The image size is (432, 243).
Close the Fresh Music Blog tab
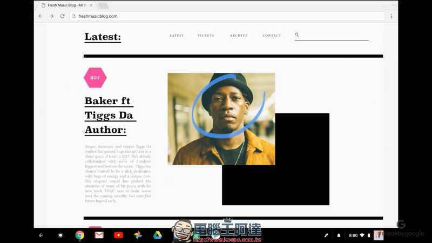coord(91,5)
